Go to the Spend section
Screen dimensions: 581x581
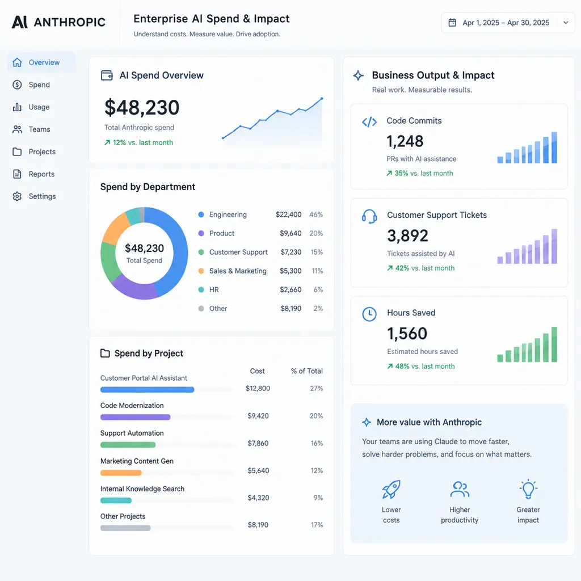click(x=41, y=85)
